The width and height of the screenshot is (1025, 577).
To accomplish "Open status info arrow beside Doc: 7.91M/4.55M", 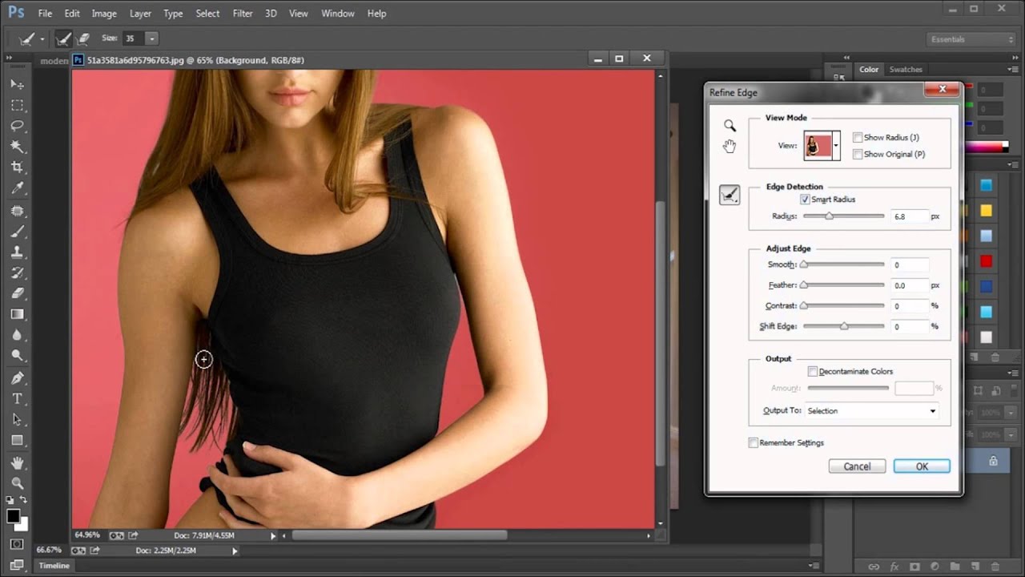I will [273, 535].
